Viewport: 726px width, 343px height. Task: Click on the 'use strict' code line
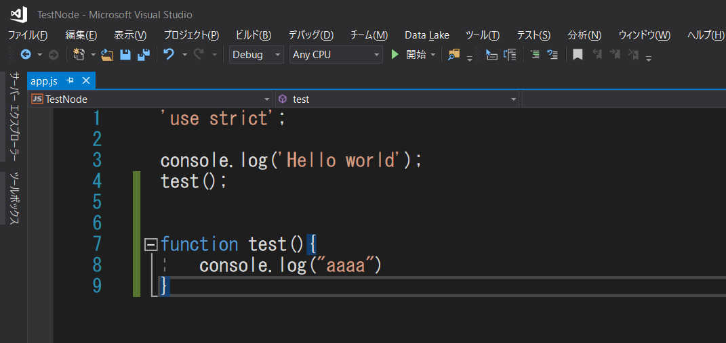pos(222,119)
